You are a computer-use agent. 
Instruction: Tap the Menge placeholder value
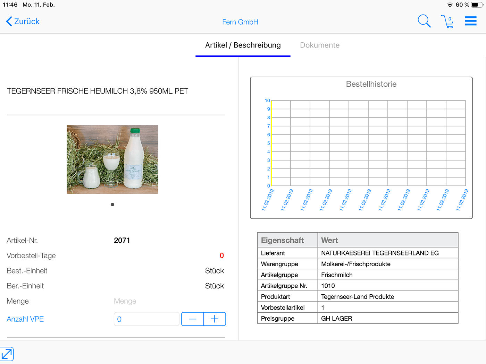point(125,301)
